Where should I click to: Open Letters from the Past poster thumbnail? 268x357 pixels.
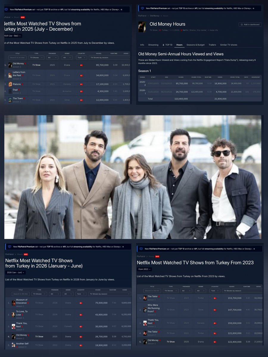(x=10, y=75)
